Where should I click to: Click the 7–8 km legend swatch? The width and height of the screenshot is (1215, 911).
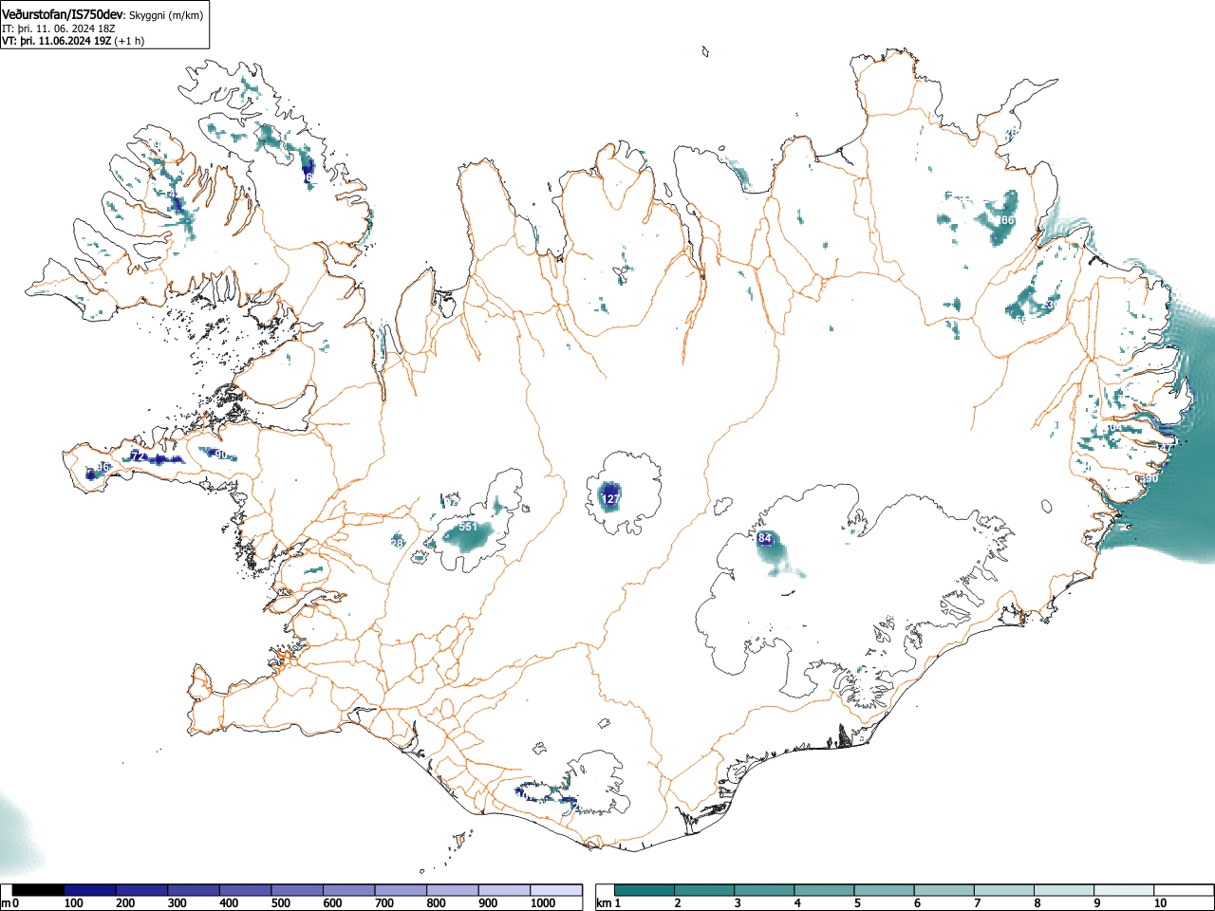1004,890
